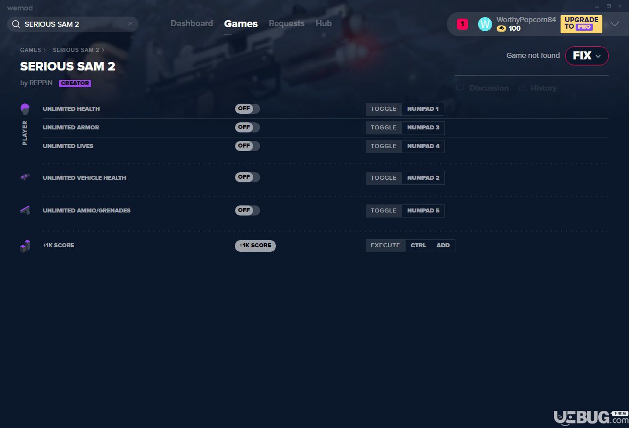The image size is (629, 428).
Task: Click the ADD hotkey key
Action: (443, 245)
